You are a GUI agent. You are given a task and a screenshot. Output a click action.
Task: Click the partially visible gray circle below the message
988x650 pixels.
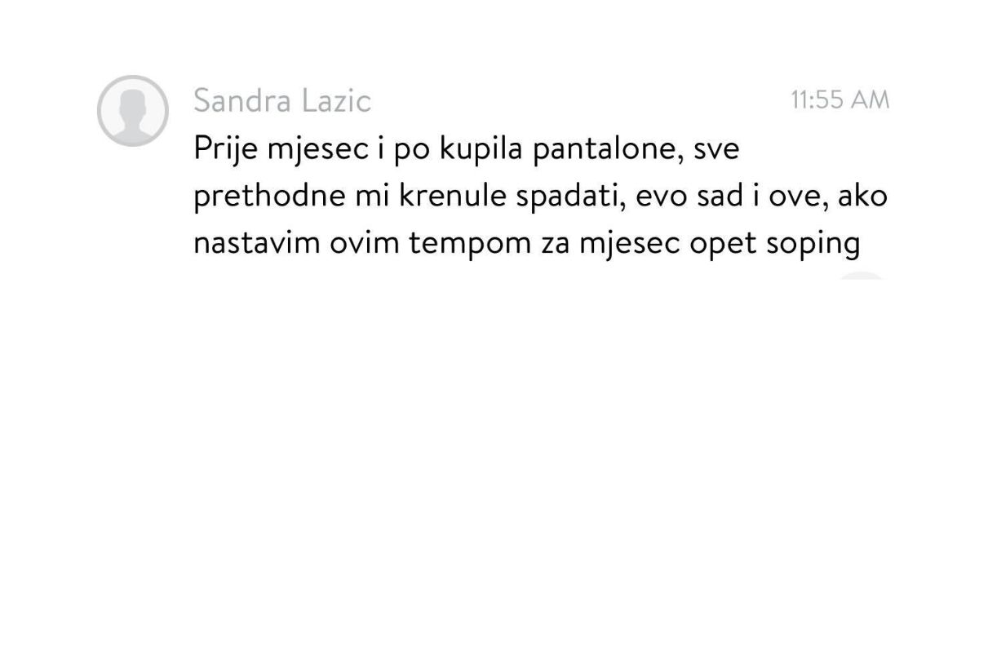click(x=861, y=277)
